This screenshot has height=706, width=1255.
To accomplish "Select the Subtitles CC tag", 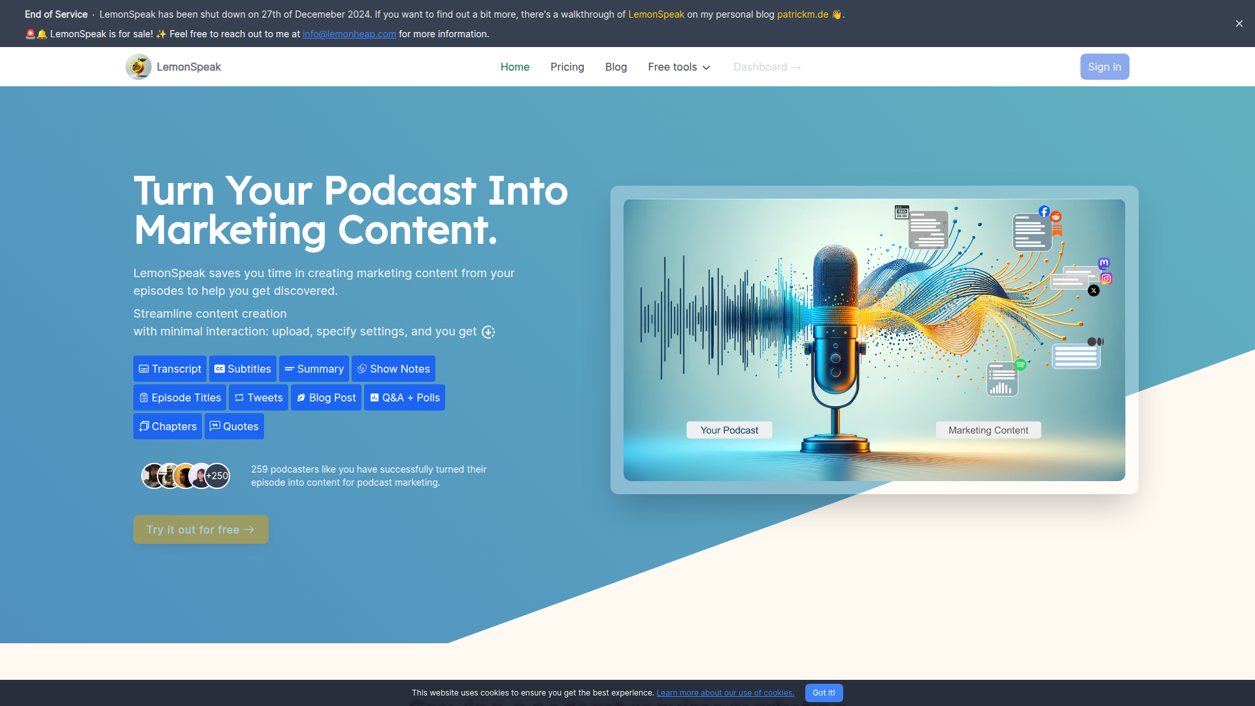I will 243,369.
